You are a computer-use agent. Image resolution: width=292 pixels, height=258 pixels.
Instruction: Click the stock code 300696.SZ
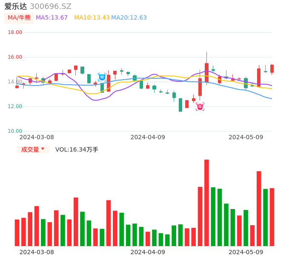51,6
